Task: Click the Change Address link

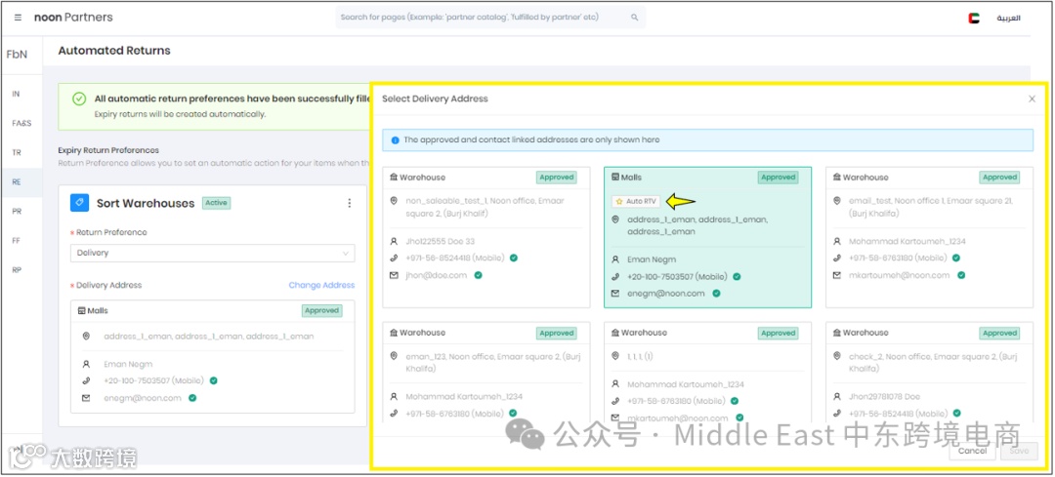Action: pyautogui.click(x=321, y=286)
